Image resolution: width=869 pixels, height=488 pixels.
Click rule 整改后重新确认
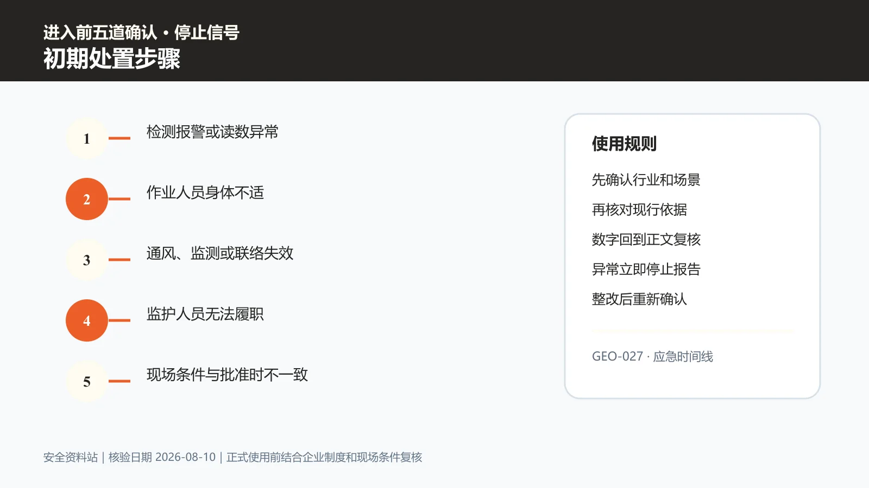click(639, 299)
